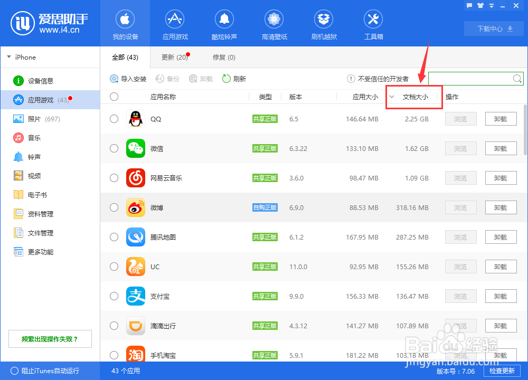Click the 网易云音乐 app icon
The image size is (528, 380).
[x=135, y=178]
